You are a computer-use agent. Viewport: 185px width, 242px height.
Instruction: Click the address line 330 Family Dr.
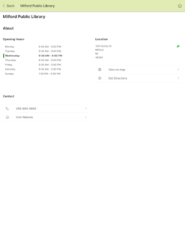(x=104, y=46)
